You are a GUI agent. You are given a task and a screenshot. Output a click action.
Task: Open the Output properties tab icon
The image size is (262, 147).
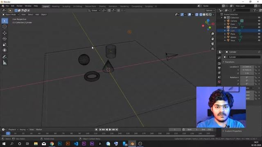click(219, 68)
